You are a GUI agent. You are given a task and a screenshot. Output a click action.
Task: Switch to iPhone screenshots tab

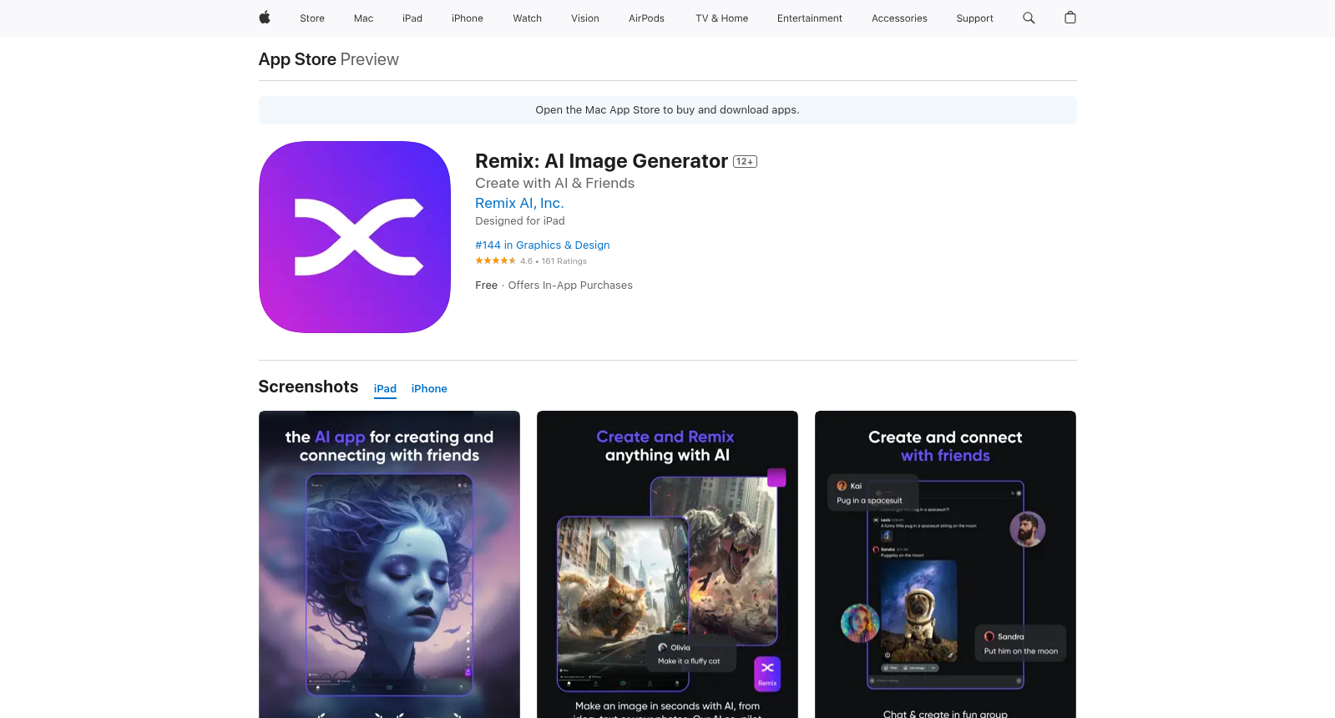click(429, 389)
